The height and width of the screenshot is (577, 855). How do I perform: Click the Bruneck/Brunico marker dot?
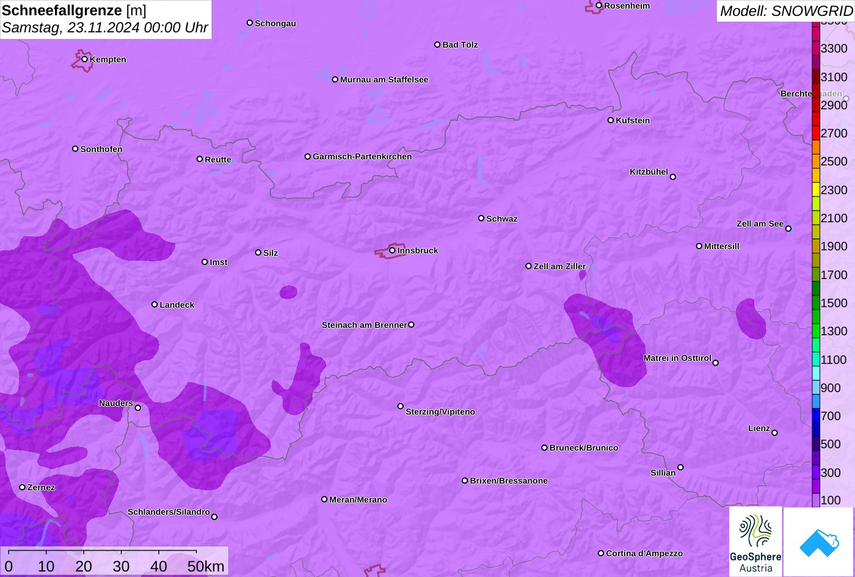(x=545, y=448)
